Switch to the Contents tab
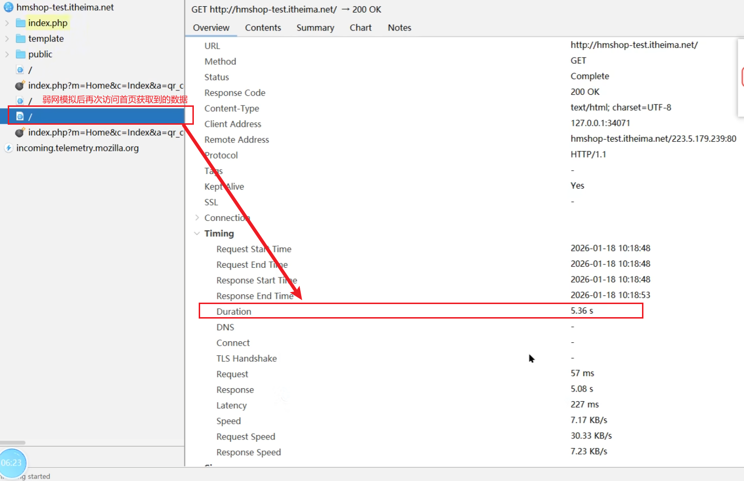744x481 pixels. tap(263, 28)
